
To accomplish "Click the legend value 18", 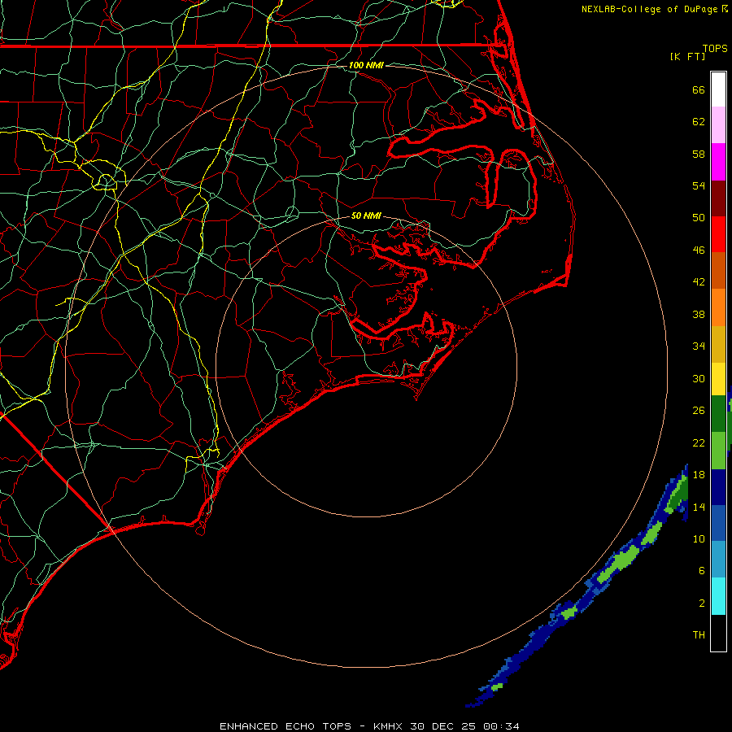I will pos(699,475).
